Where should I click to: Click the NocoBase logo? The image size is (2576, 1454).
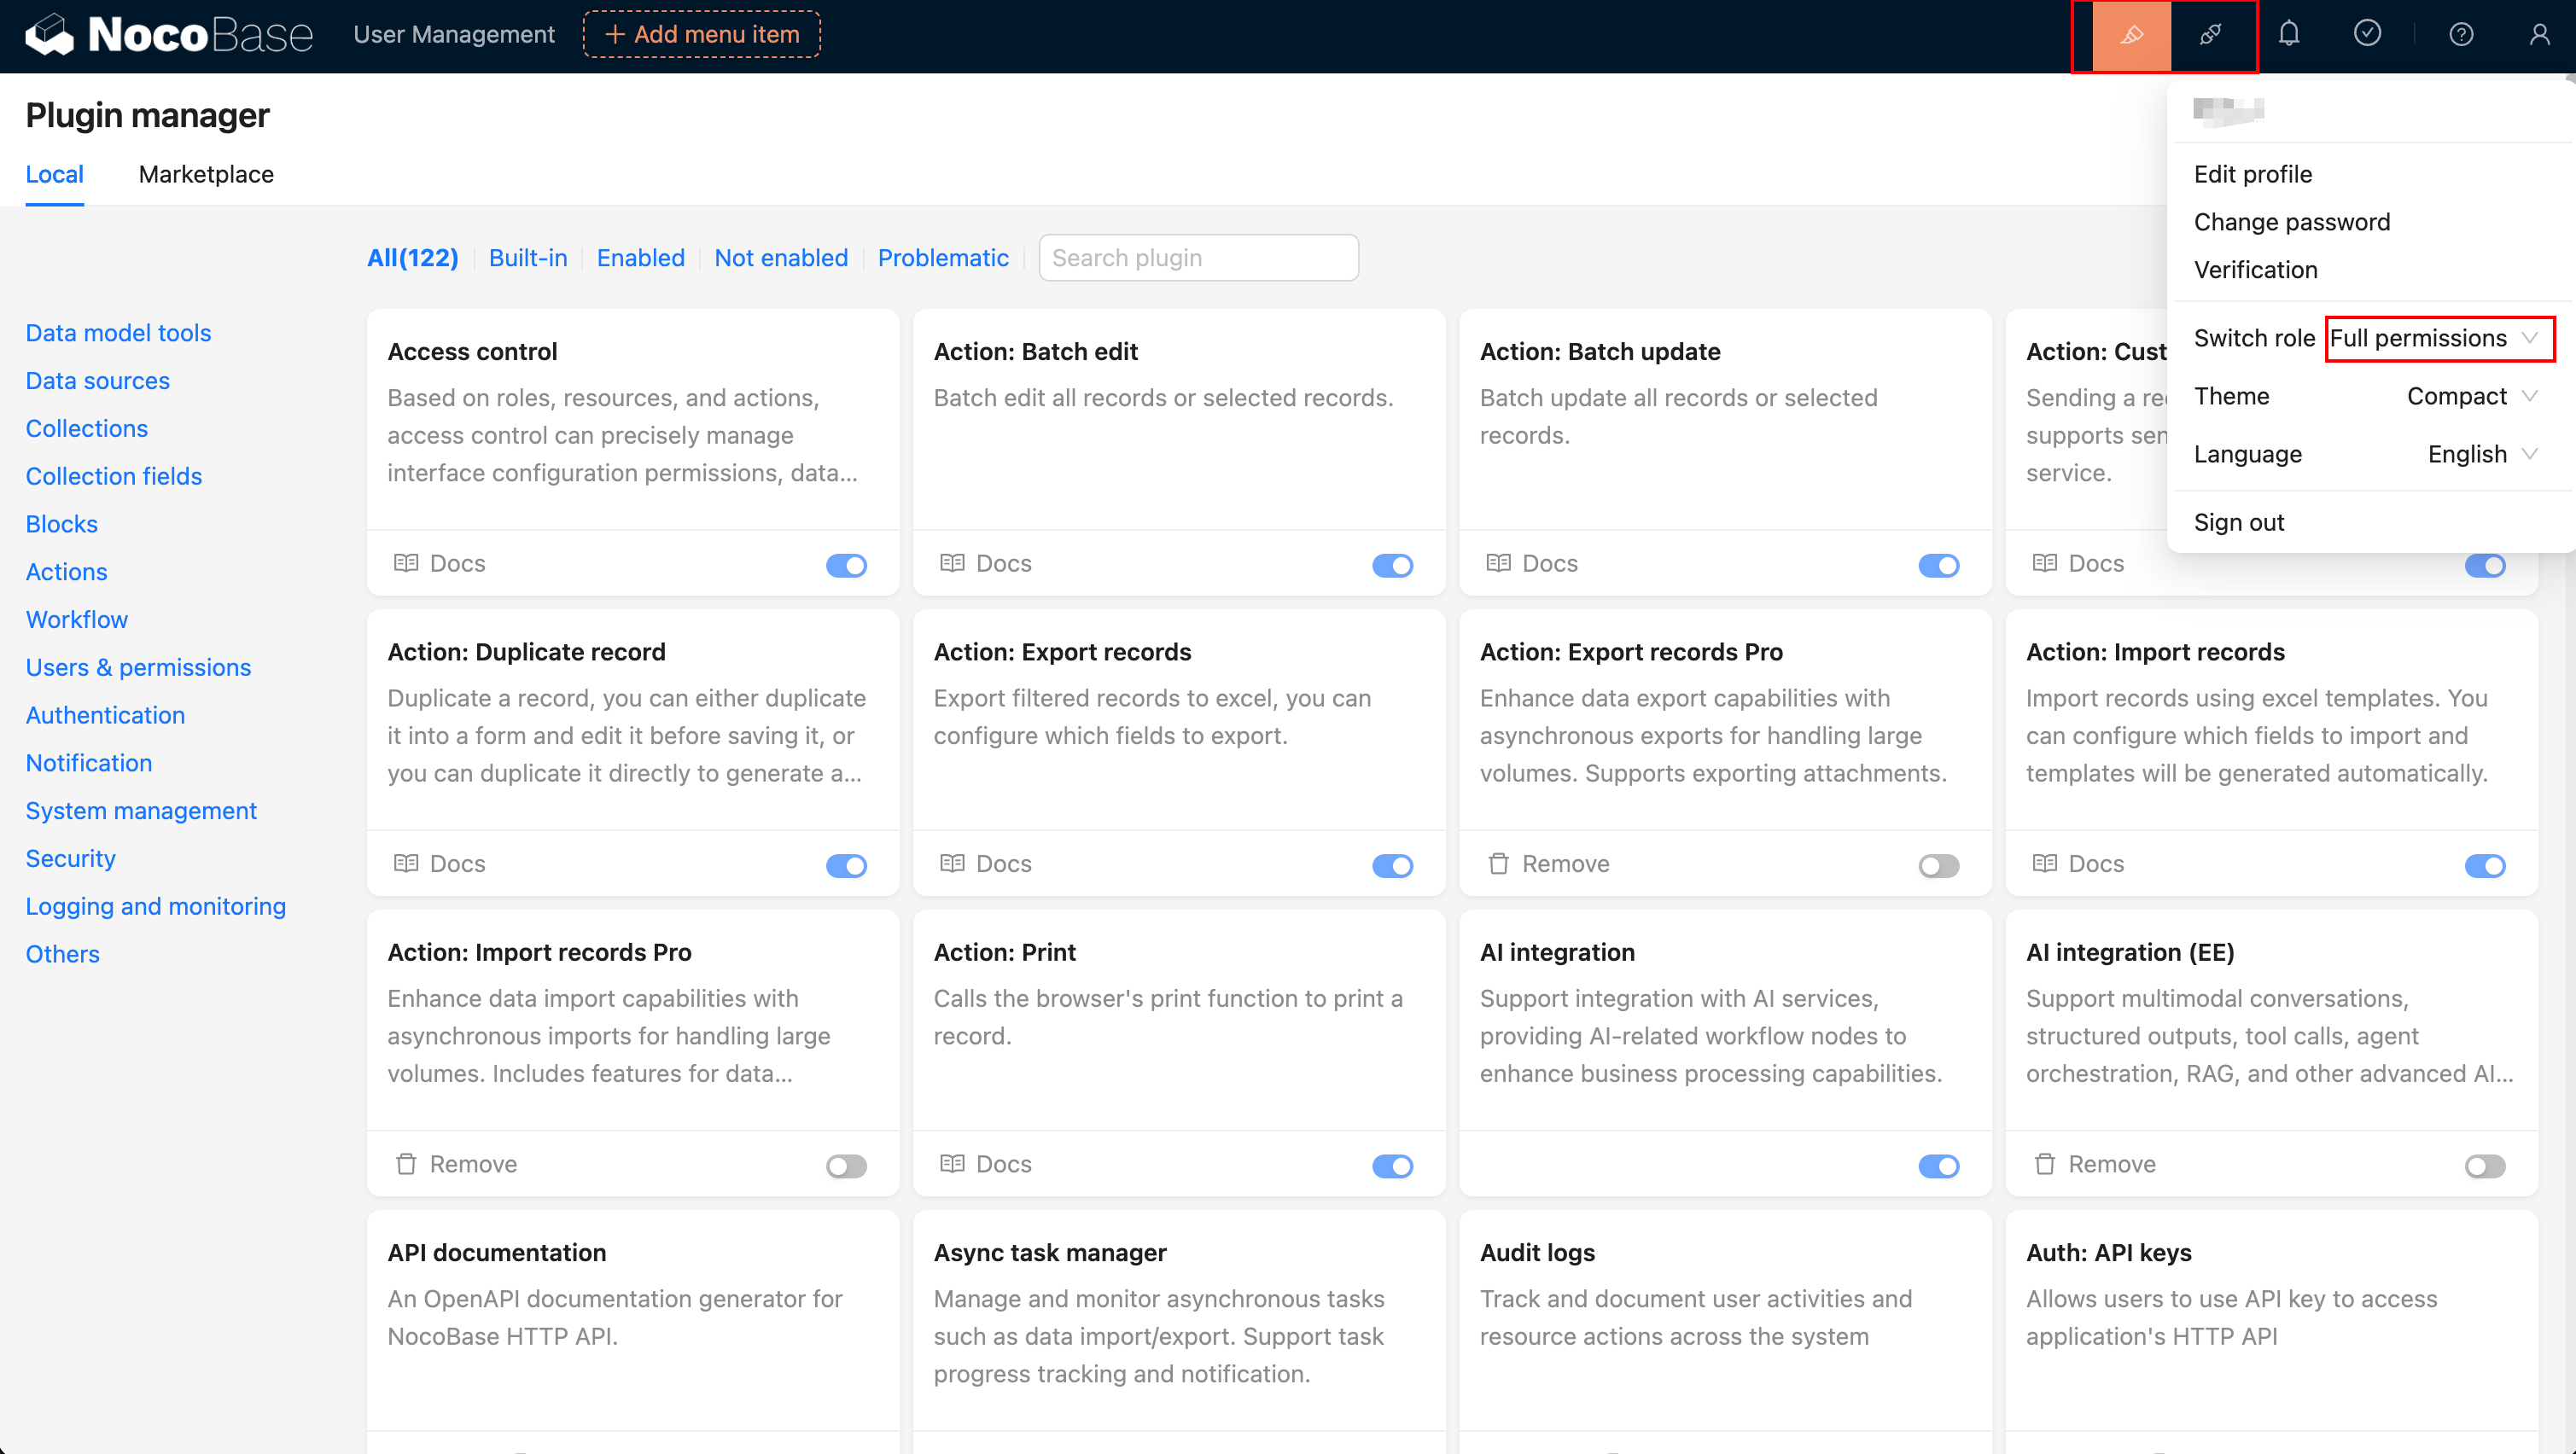pos(169,35)
